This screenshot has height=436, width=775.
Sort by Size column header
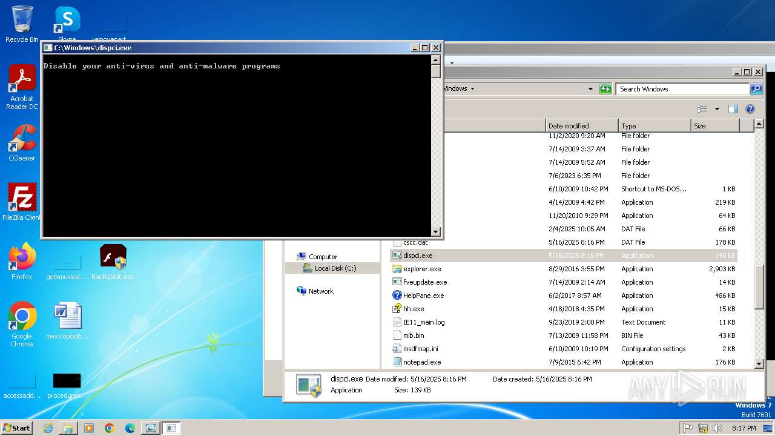(715, 125)
